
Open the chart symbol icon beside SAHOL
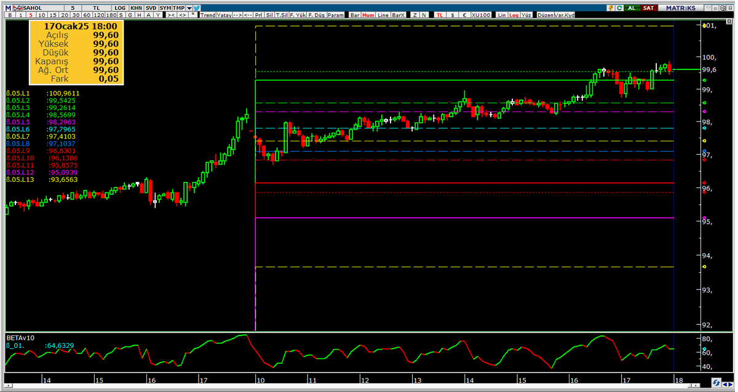click(18, 8)
